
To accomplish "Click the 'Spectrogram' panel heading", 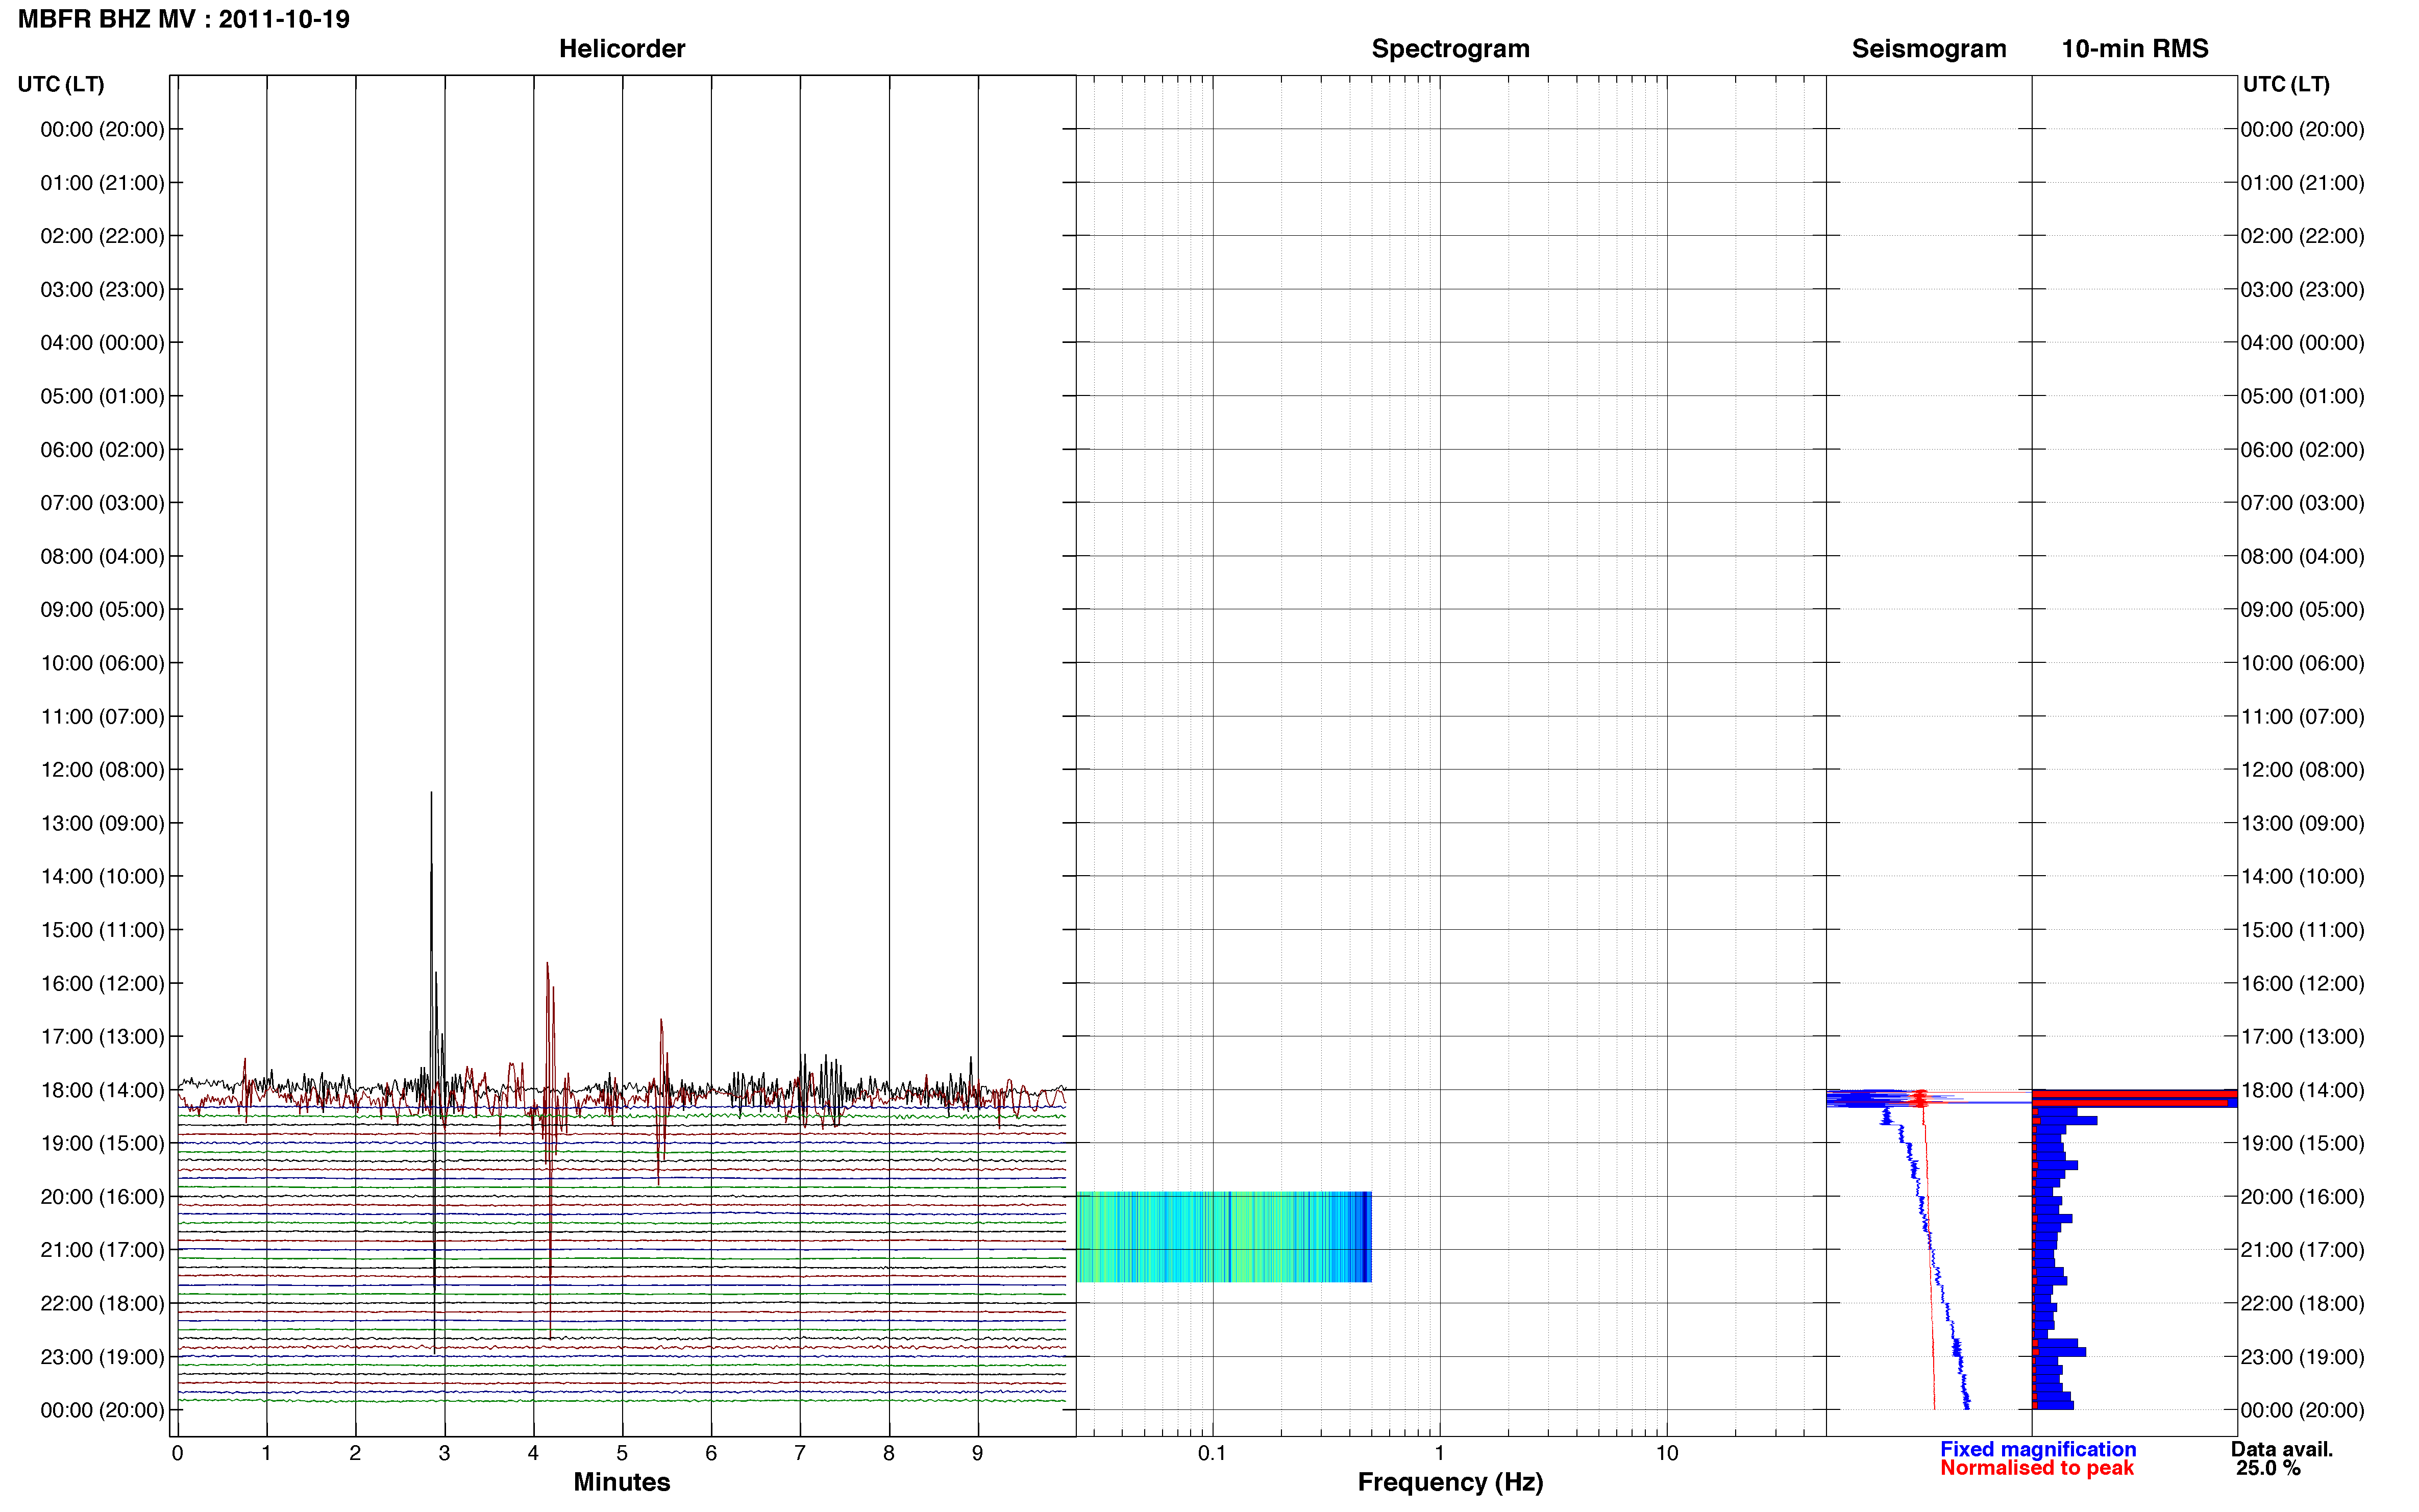I will (x=1450, y=49).
